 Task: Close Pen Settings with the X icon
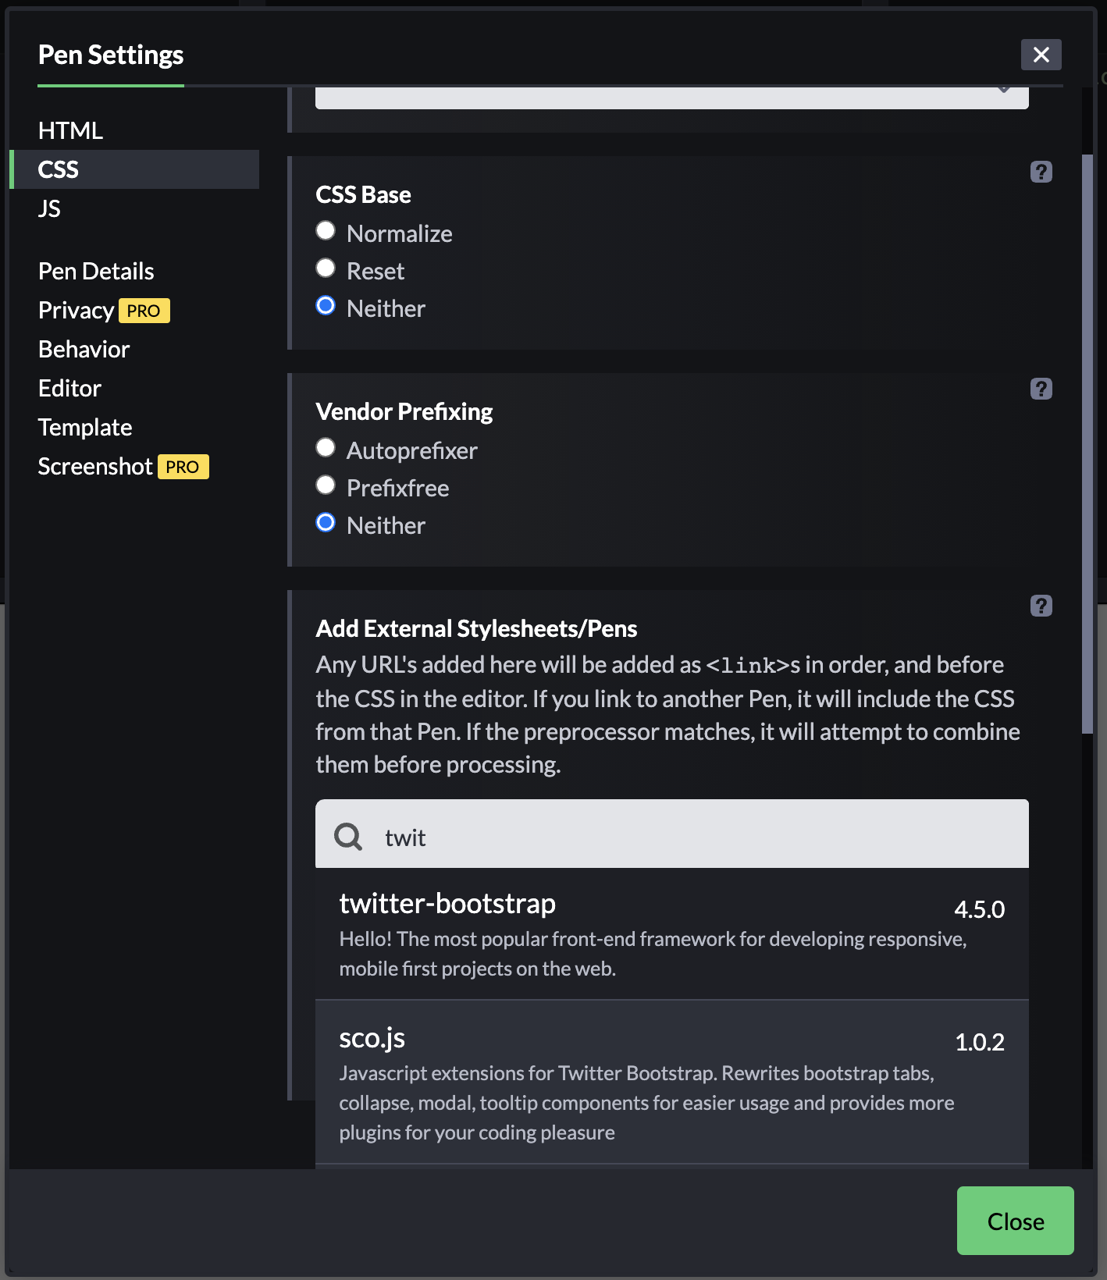click(1041, 55)
